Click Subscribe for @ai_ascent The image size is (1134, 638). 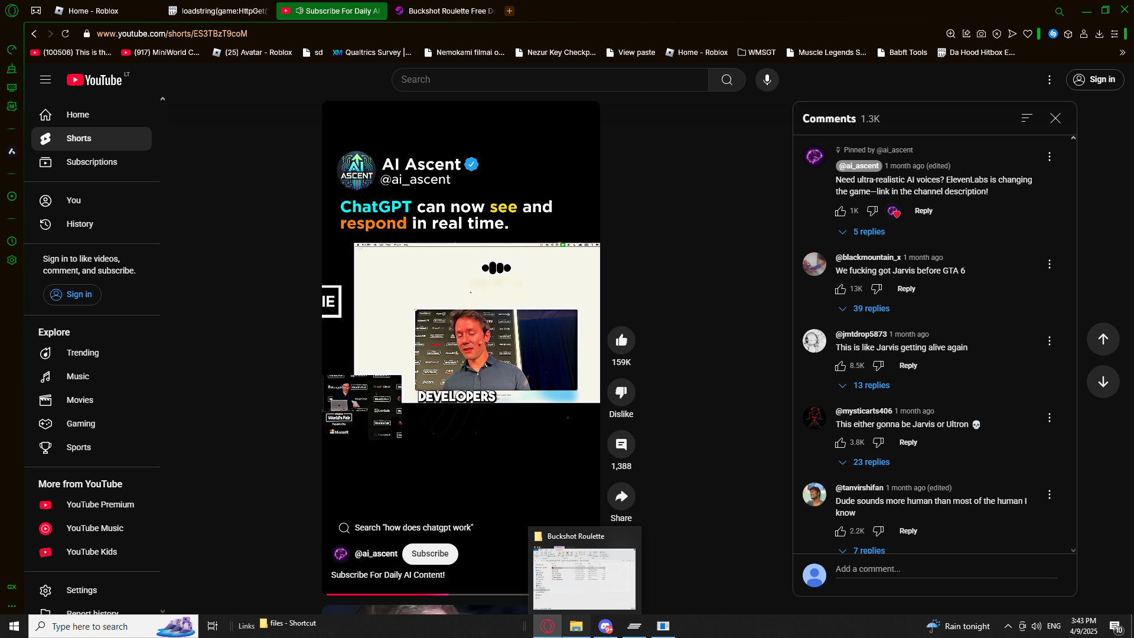(430, 554)
